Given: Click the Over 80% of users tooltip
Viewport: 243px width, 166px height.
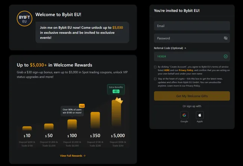Looking at the screenshot, I should click(x=72, y=111).
